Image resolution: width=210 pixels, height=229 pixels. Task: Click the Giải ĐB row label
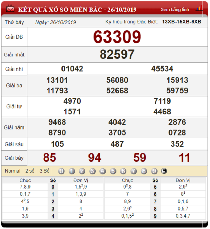pos(14,37)
